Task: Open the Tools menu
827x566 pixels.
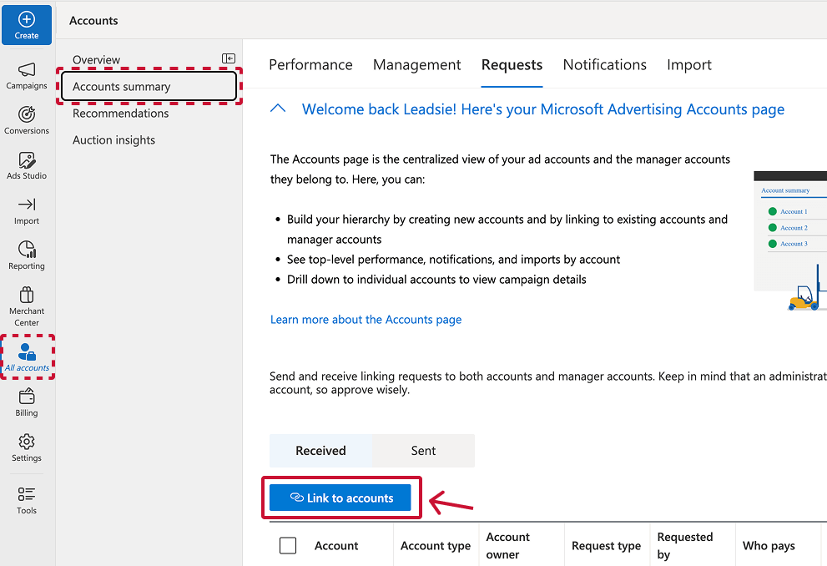Action: point(27,500)
